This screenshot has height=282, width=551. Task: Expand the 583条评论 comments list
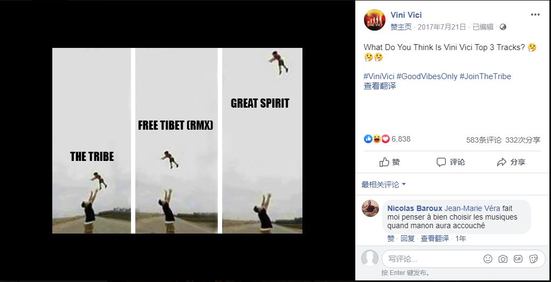[x=484, y=140]
